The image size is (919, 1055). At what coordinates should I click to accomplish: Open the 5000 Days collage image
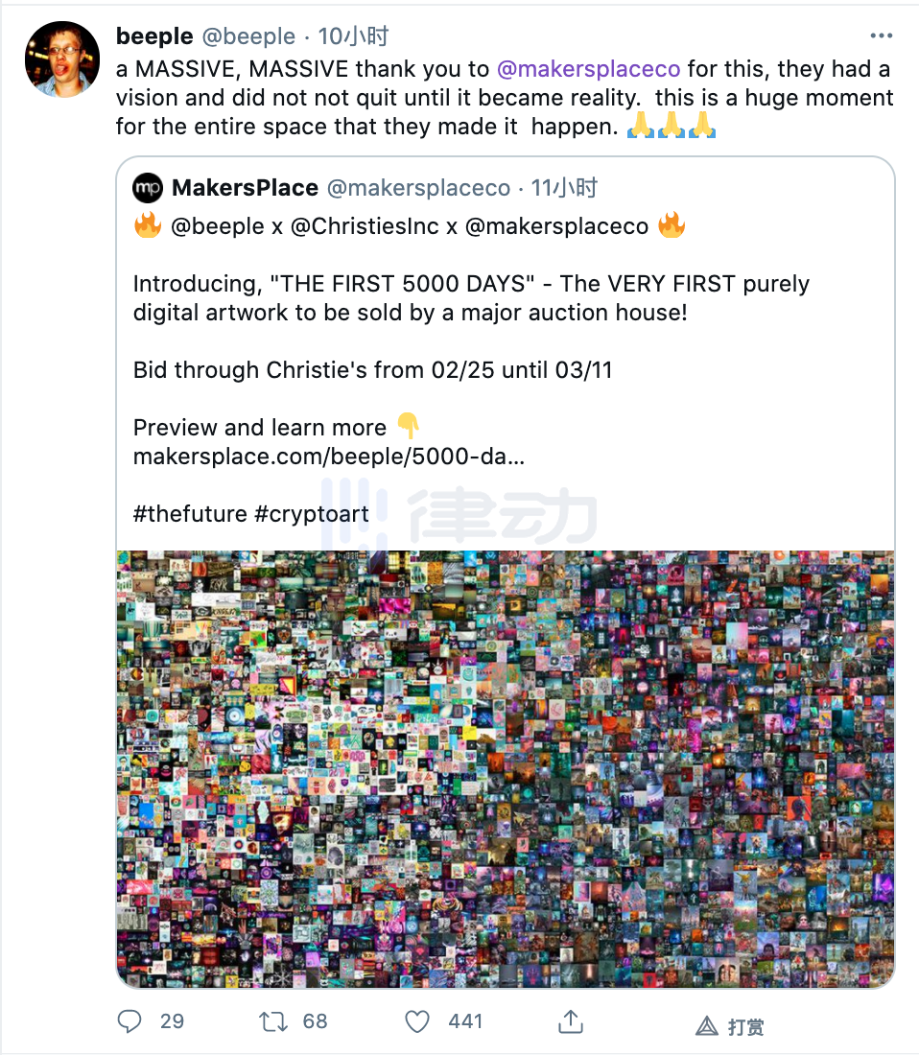click(x=505, y=767)
